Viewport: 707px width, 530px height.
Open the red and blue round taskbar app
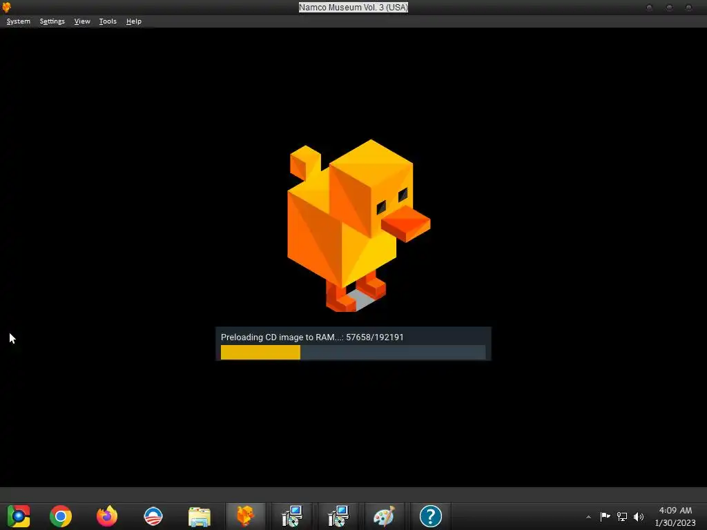click(x=153, y=516)
